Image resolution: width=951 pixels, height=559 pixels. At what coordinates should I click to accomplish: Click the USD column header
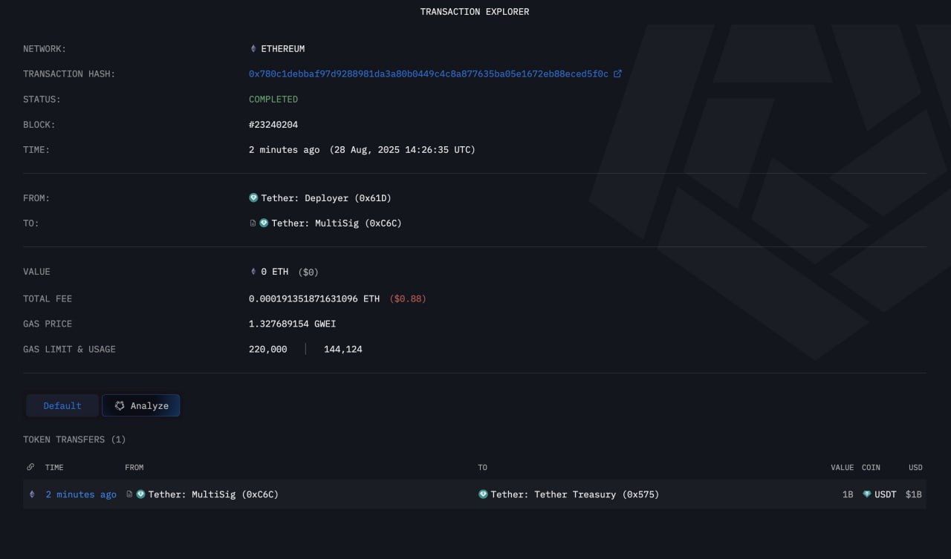[915, 468]
